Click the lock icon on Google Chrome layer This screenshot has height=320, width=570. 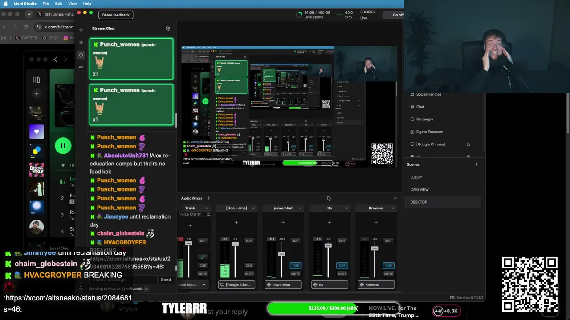pyautogui.click(x=468, y=144)
